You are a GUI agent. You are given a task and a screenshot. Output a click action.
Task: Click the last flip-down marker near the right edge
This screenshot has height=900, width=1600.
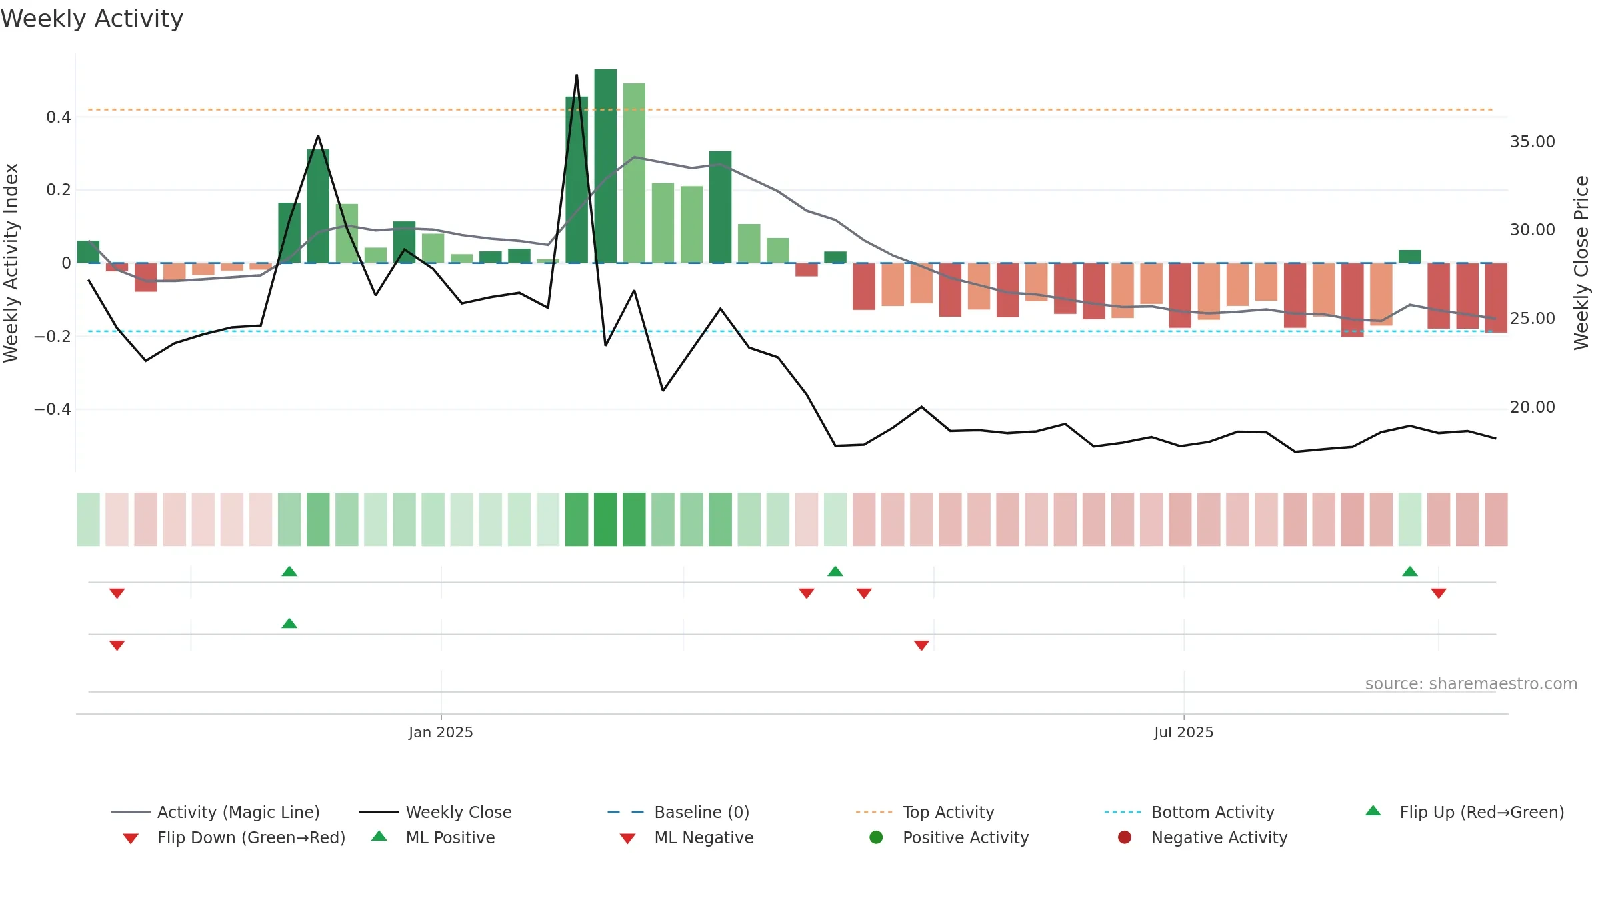coord(1439,593)
